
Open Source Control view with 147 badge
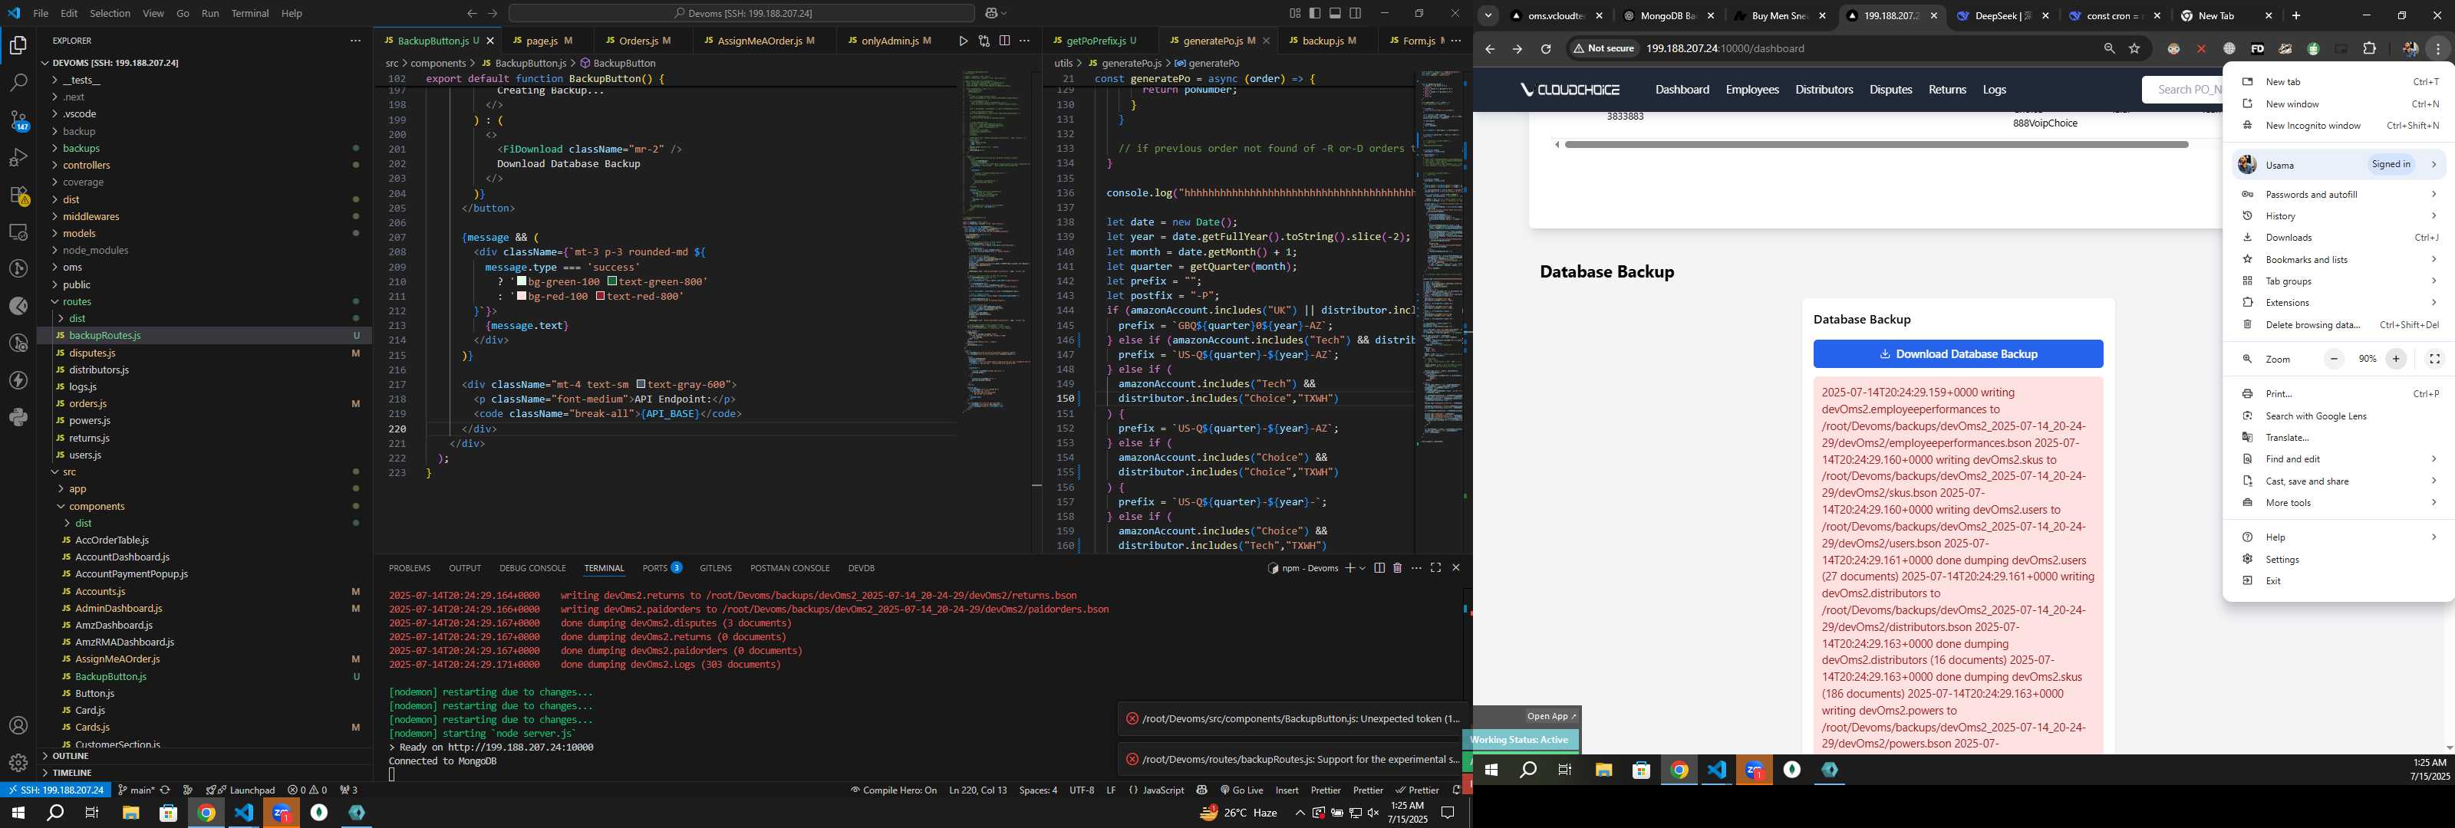click(x=18, y=120)
